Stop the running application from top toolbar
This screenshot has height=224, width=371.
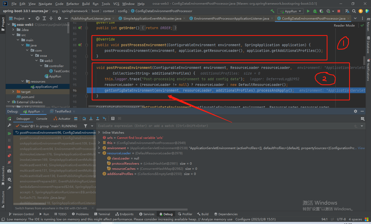(339, 11)
